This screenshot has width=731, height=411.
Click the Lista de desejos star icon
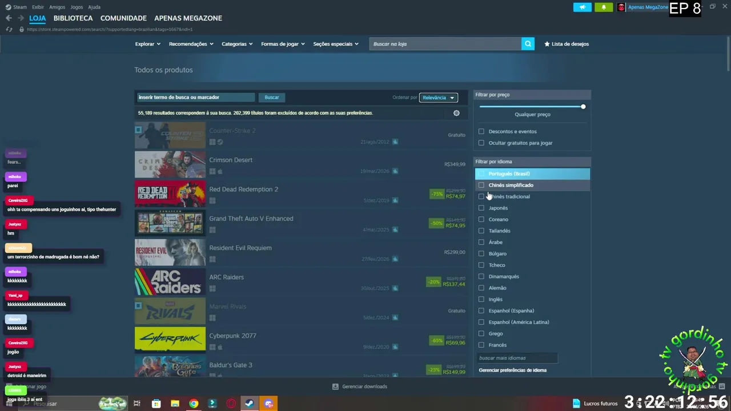pos(547,44)
